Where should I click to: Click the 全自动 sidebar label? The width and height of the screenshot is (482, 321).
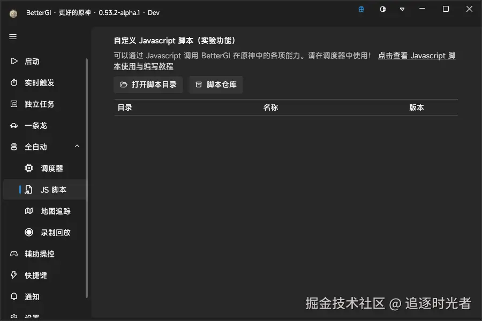pyautogui.click(x=36, y=147)
